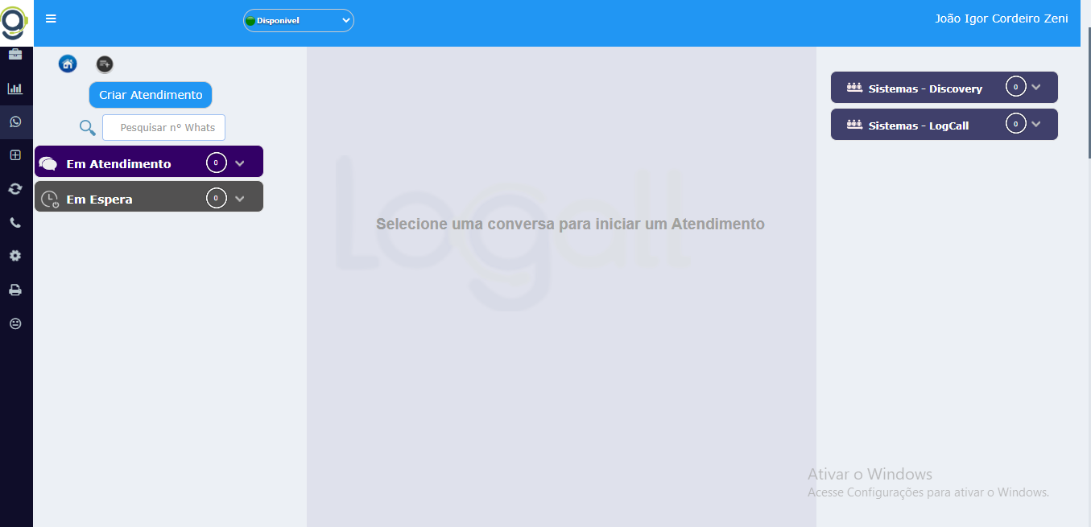This screenshot has width=1091, height=527.
Task: Click the clock icon on Em Espera
Action: [50, 200]
